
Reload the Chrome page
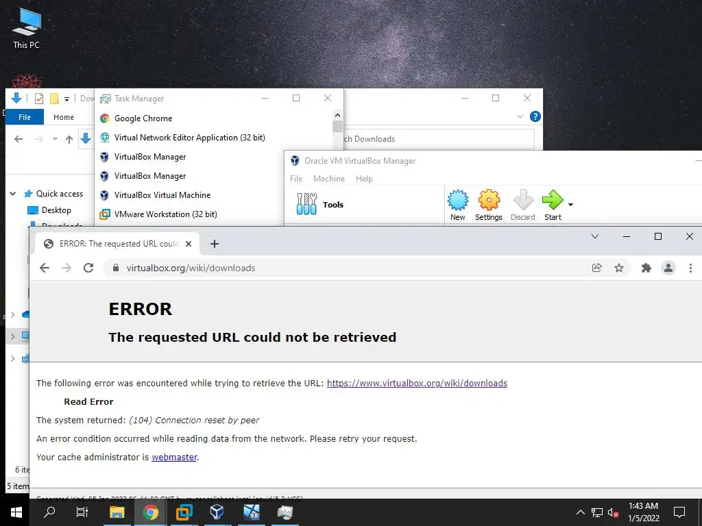[x=88, y=268]
